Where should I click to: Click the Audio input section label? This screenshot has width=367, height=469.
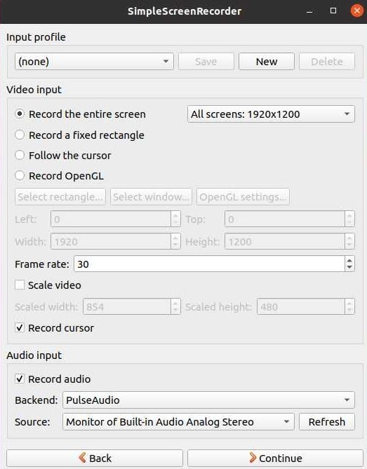(x=34, y=355)
